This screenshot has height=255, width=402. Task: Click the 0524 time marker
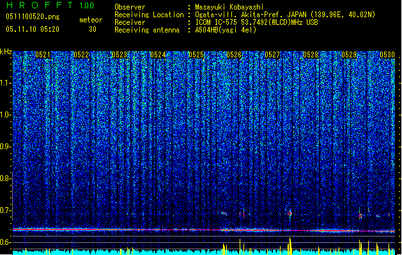pyautogui.click(x=158, y=55)
